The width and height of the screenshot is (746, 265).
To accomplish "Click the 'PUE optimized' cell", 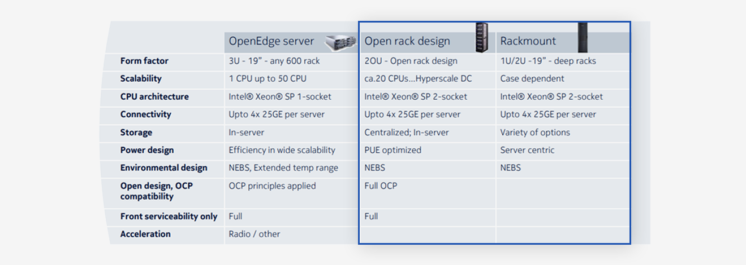I will click(x=393, y=151).
